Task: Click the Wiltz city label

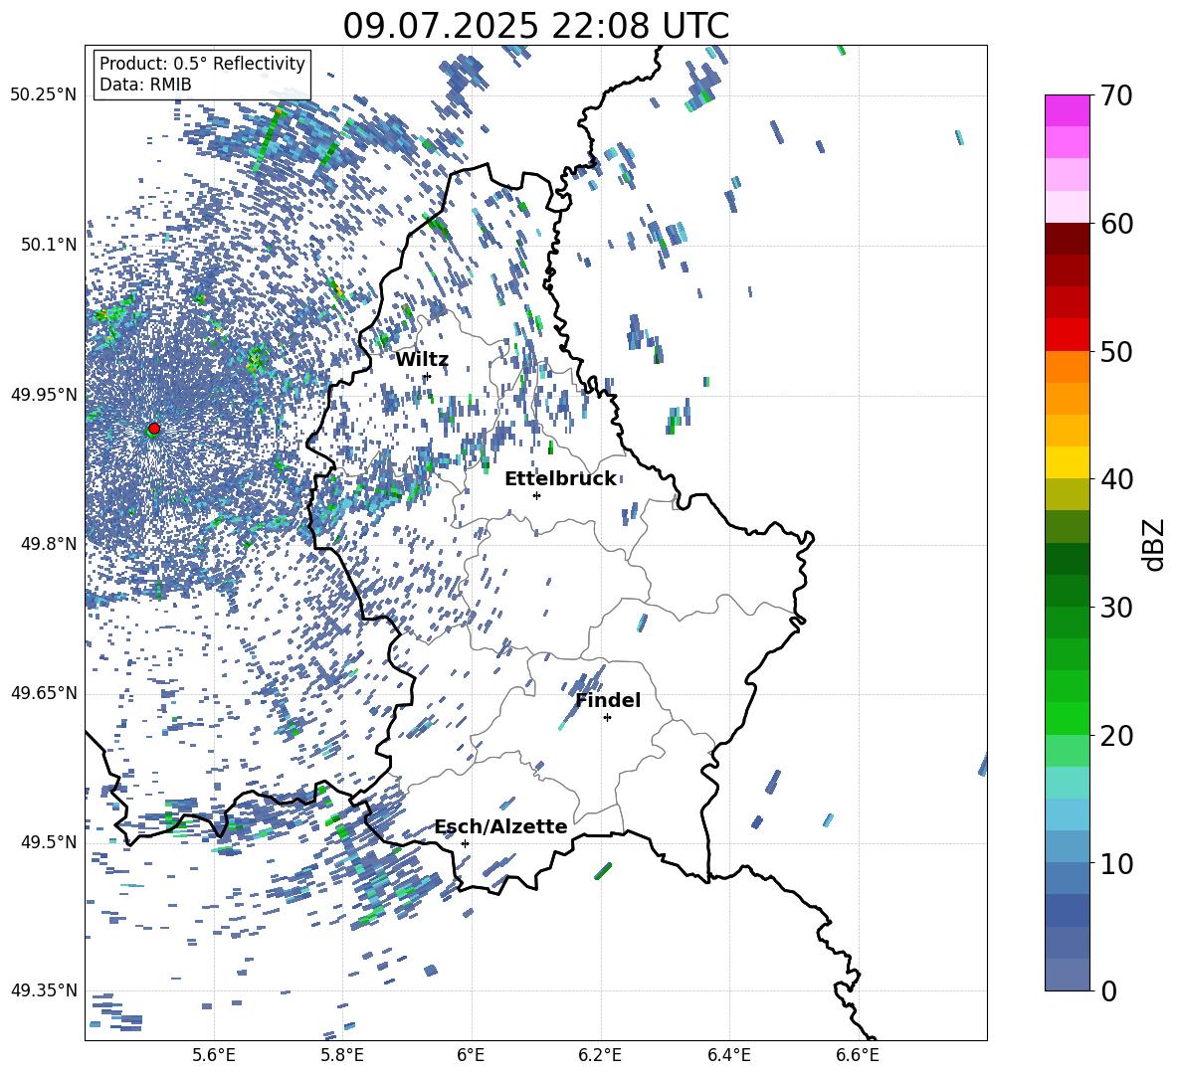Action: pos(422,360)
